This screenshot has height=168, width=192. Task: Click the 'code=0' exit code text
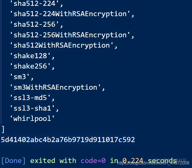pos(93,161)
